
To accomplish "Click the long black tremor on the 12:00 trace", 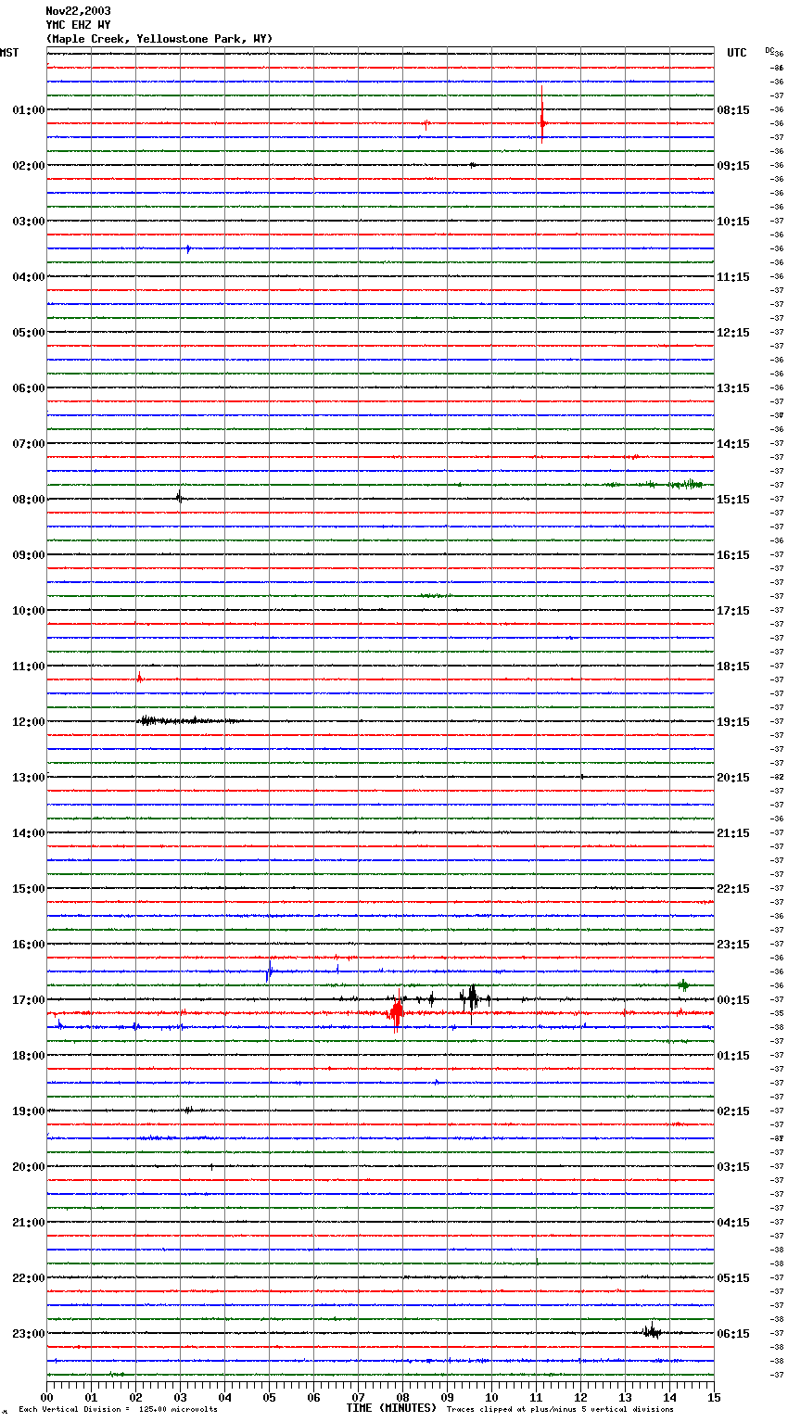I will 190,720.
